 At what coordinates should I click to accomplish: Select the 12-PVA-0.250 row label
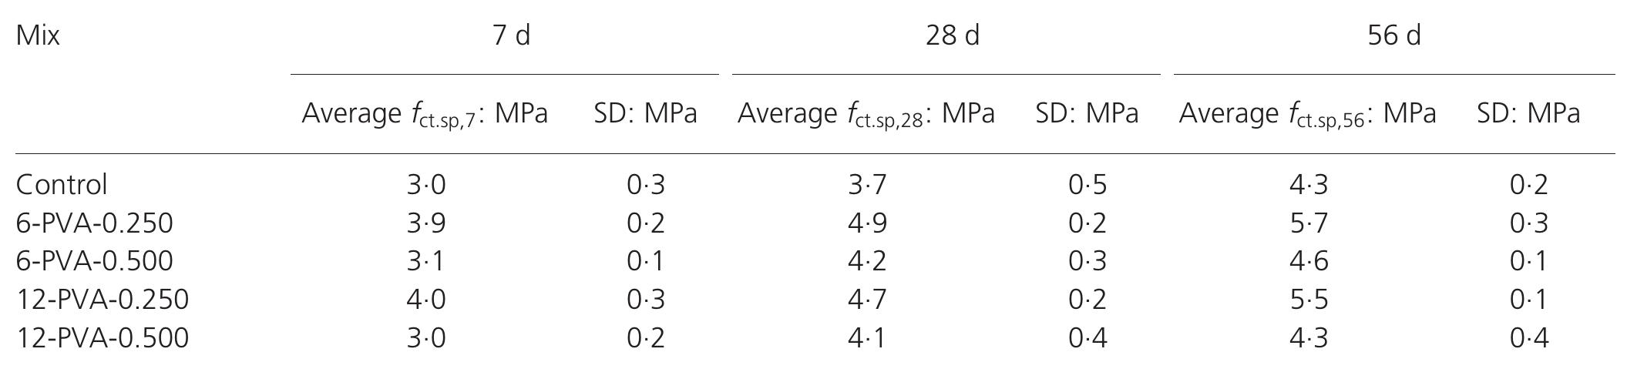tap(103, 300)
